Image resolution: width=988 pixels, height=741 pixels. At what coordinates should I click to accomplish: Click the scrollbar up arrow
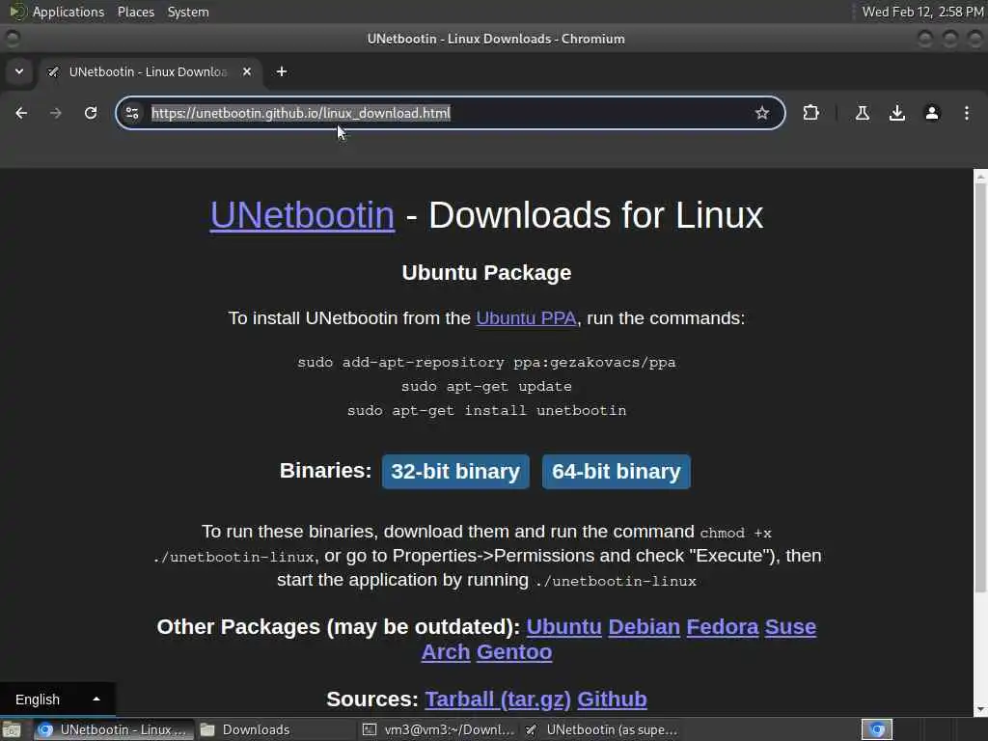click(980, 177)
